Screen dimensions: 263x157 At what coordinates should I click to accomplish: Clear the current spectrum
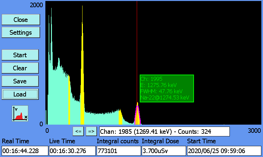(x=20, y=68)
